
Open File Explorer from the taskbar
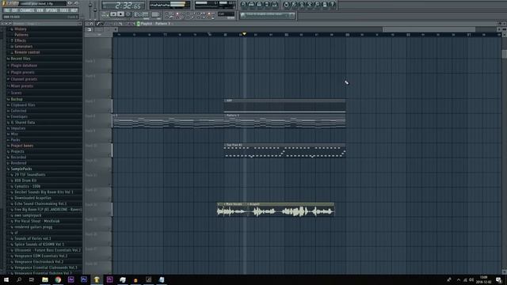point(45,279)
